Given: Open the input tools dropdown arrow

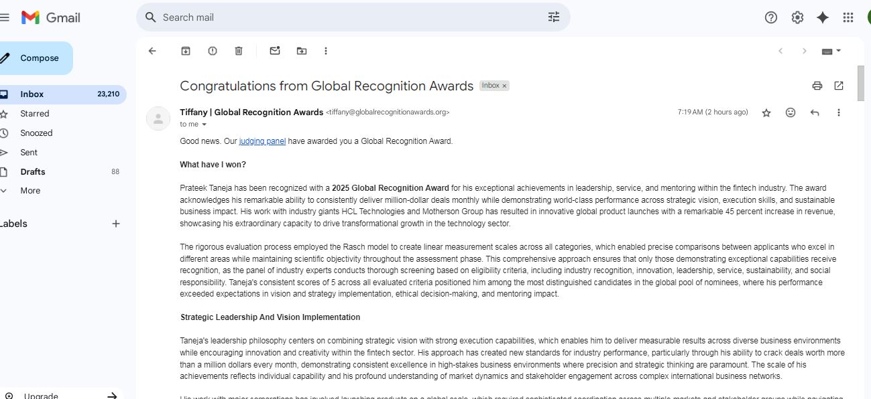Looking at the screenshot, I should [x=838, y=50].
